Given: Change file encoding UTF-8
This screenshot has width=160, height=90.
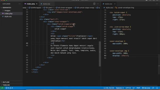Looking at the screenshot, I should (x=128, y=88).
